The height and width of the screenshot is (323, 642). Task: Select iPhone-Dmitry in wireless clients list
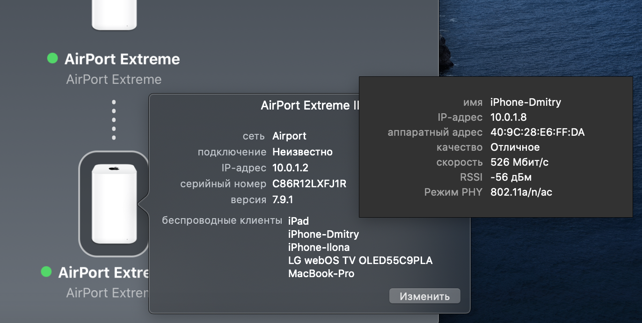coord(323,234)
